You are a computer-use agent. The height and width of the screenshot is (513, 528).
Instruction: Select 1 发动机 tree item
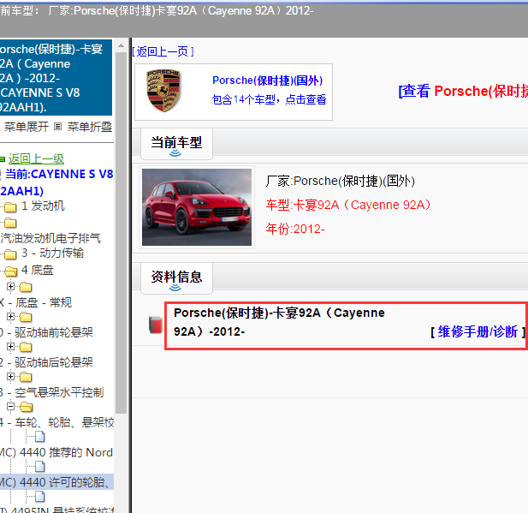point(43,206)
